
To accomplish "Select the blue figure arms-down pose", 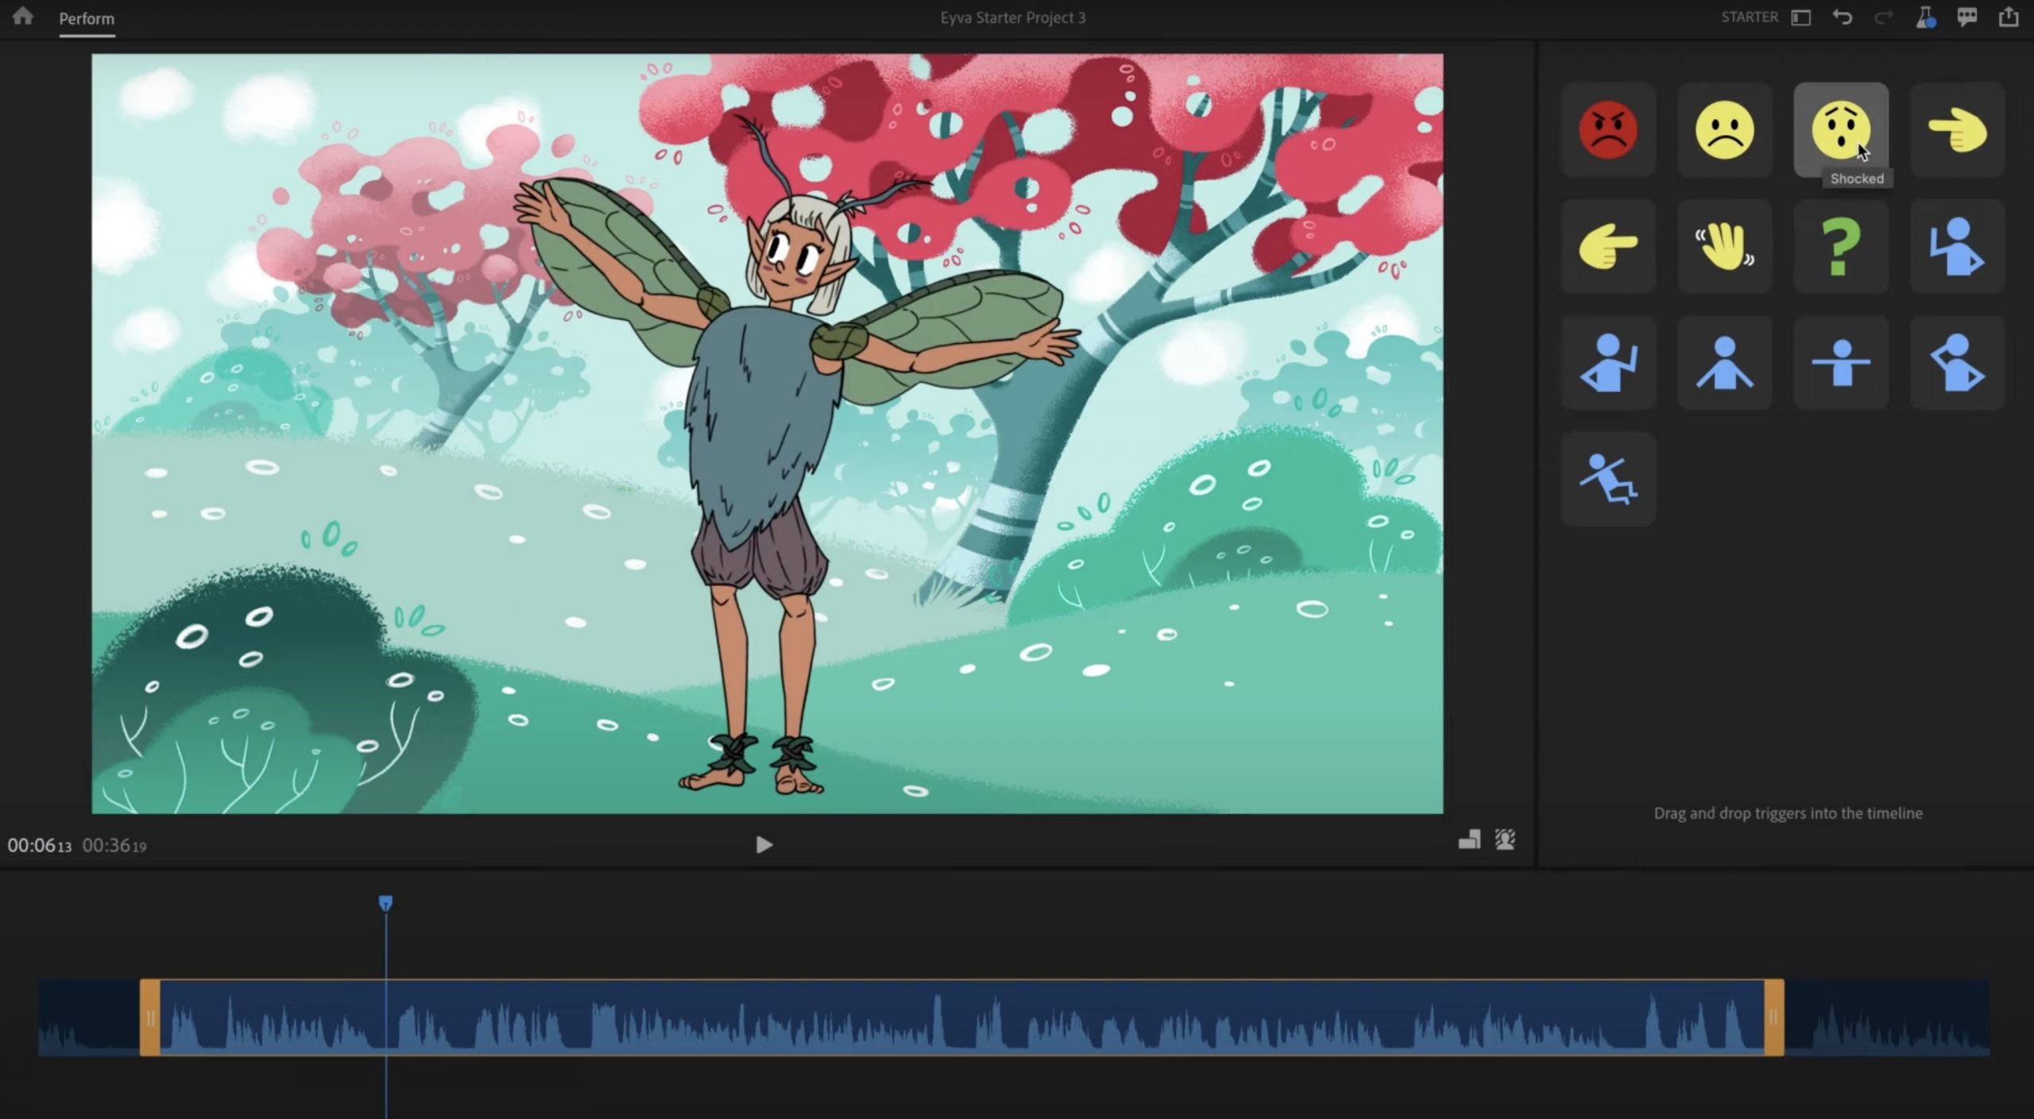I will point(1724,363).
